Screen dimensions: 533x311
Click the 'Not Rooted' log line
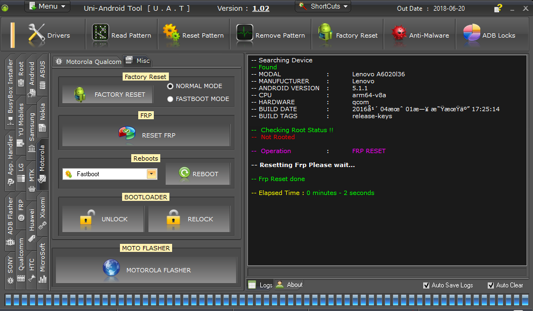tap(273, 137)
